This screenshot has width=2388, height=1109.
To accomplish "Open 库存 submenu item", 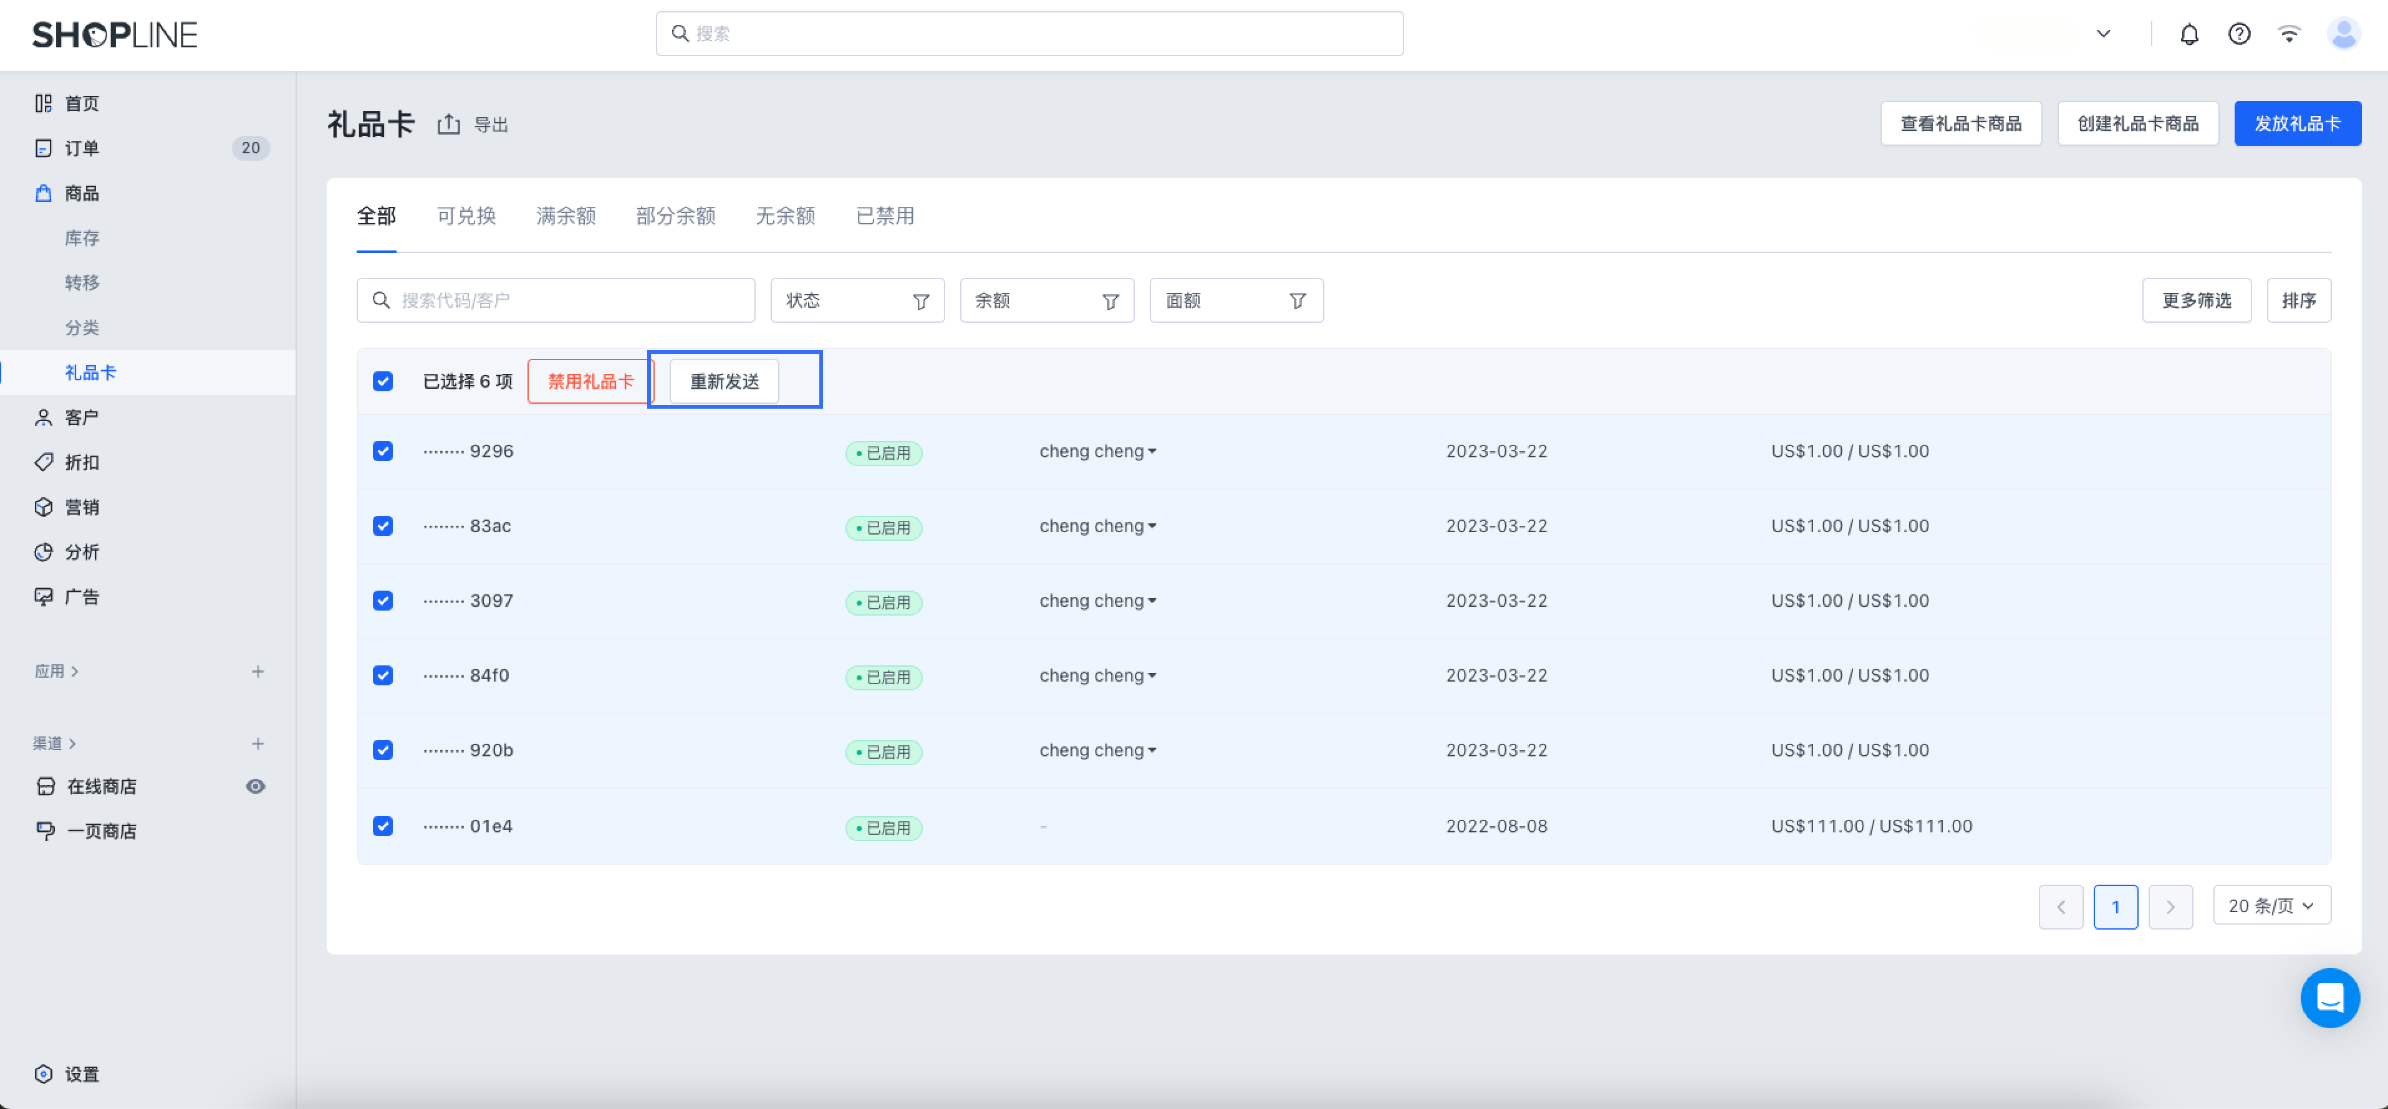I will 82,238.
